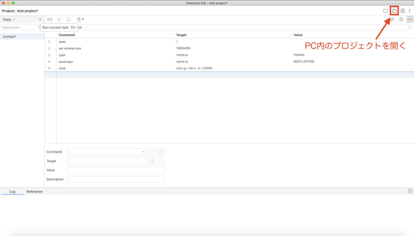The image size is (414, 236).
Task: Click the project title test project*
Action: coord(28,11)
